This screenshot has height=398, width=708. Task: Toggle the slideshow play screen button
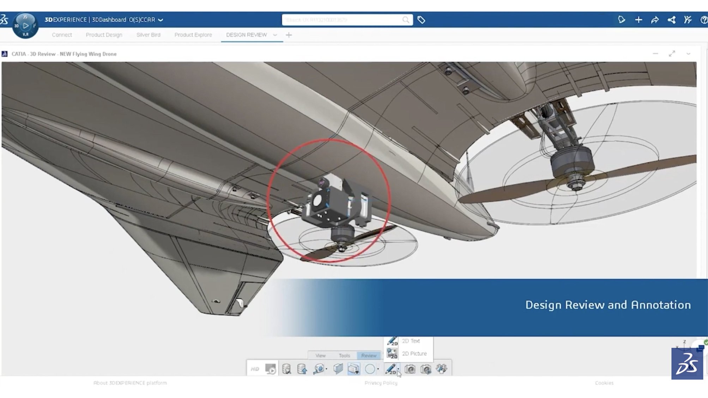(271, 369)
